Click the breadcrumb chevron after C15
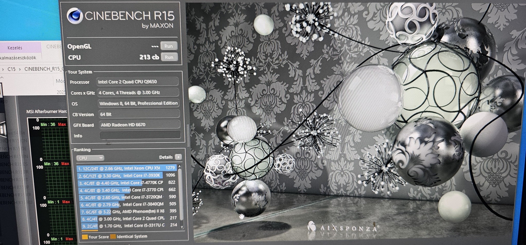526x245 pixels. pos(20,69)
